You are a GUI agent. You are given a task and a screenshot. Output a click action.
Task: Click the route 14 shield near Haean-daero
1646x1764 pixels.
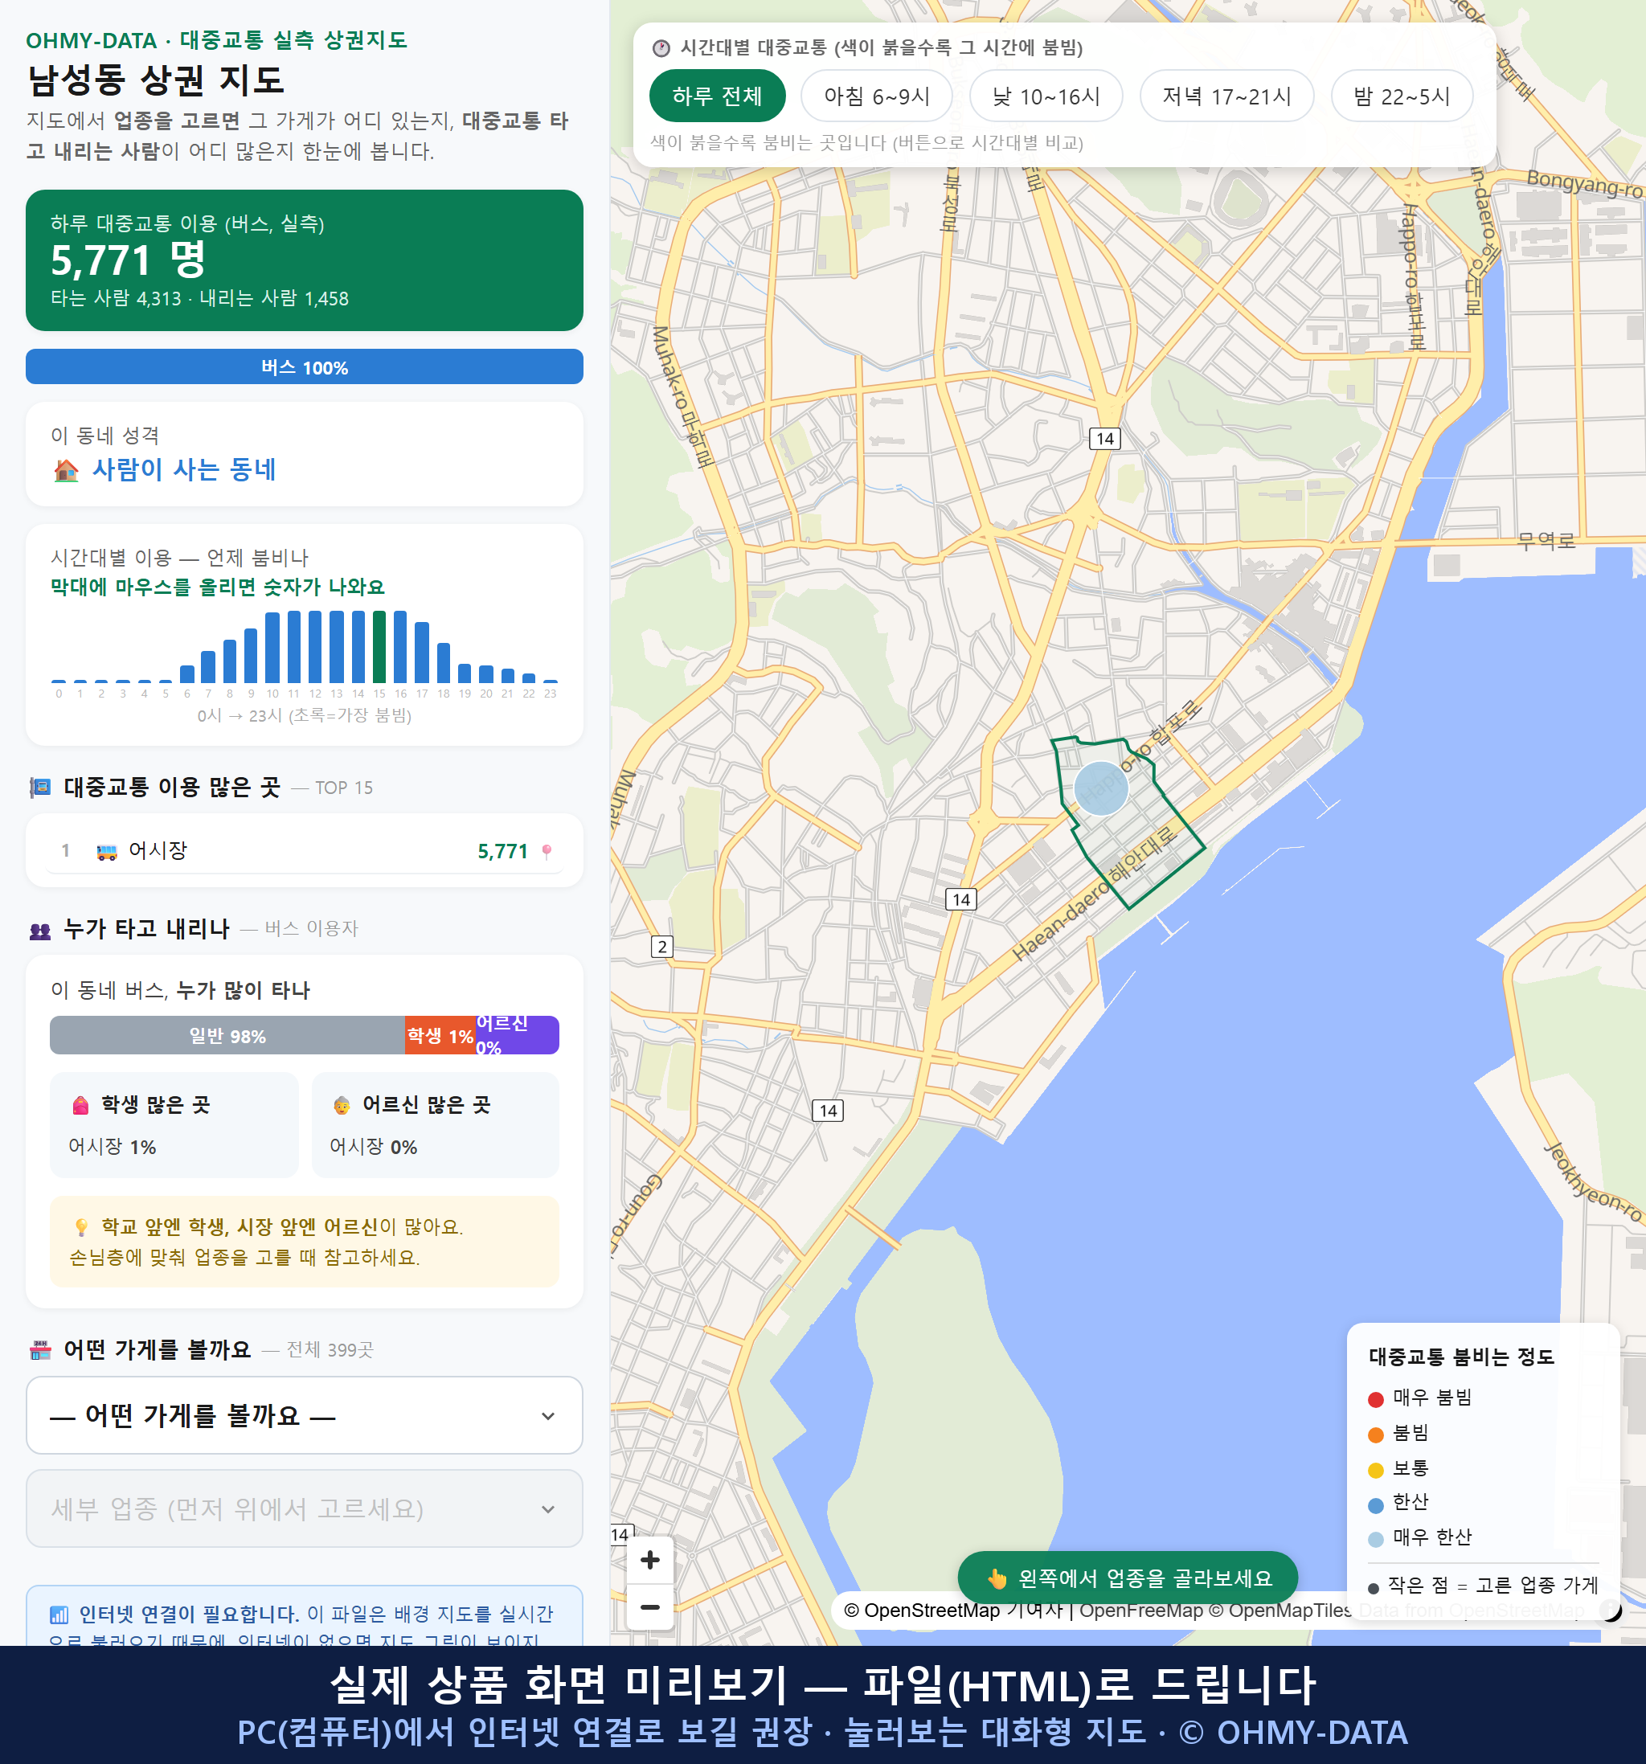[x=961, y=900]
